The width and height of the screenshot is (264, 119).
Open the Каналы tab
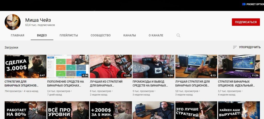[x=129, y=35]
